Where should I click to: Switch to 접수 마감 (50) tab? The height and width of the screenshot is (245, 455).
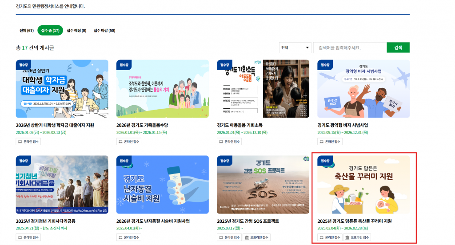tap(104, 31)
